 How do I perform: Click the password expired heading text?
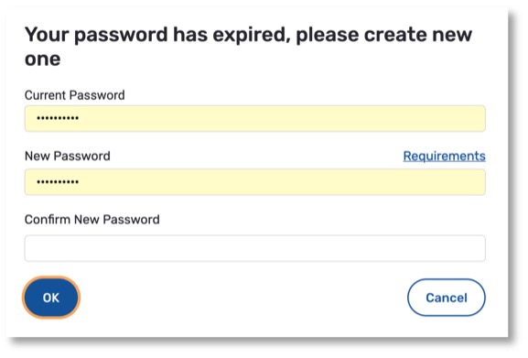(x=248, y=47)
